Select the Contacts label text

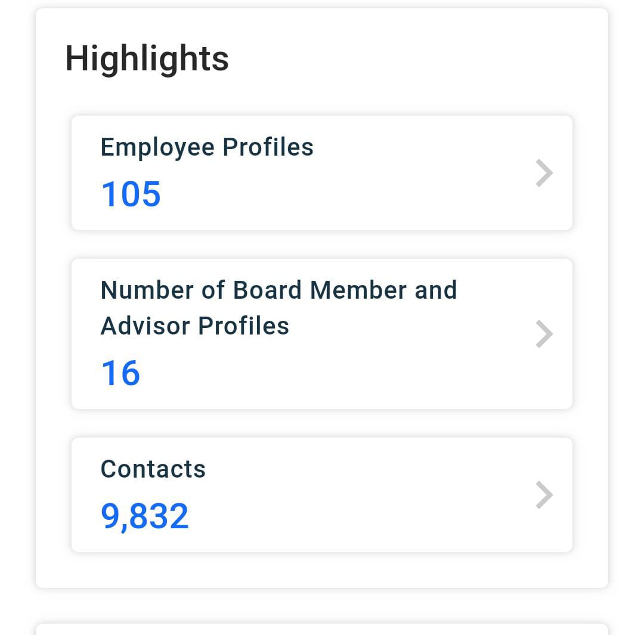153,469
